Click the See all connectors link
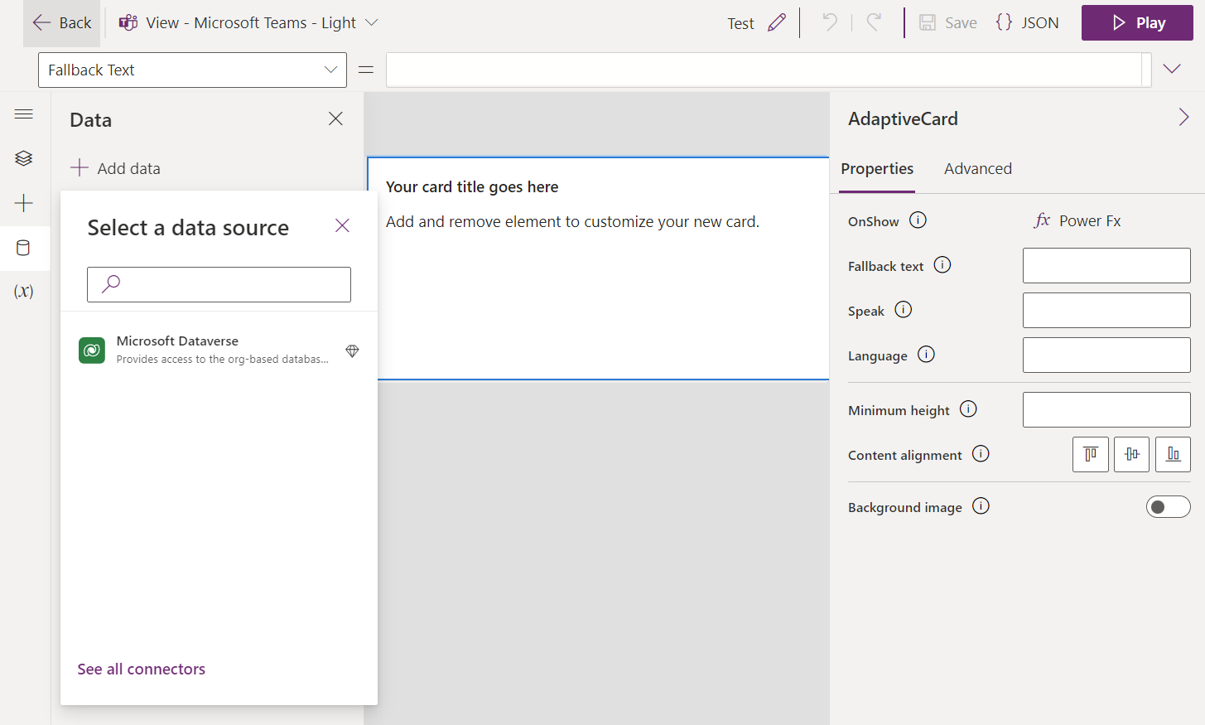Screen dimensions: 1205x725 pyautogui.click(x=141, y=669)
